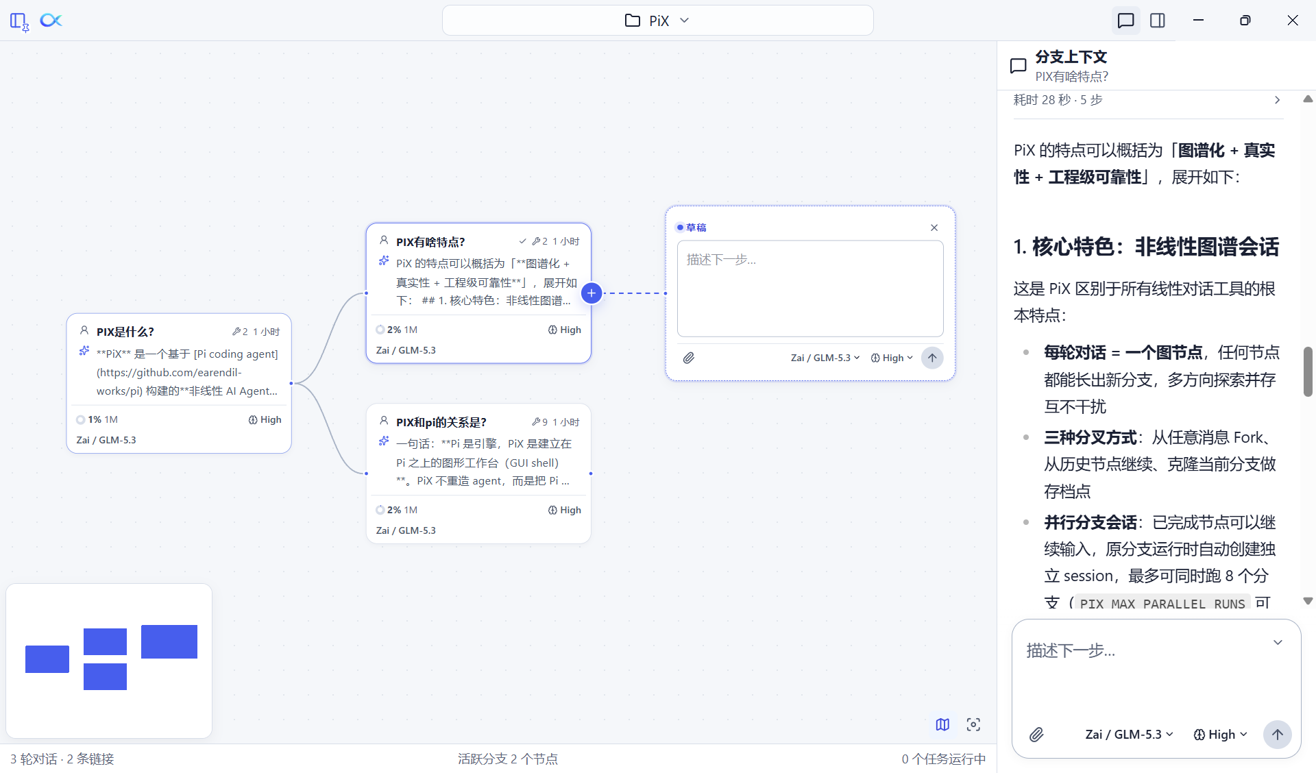Click the sparkle AI icon on PIX是什么? node
This screenshot has height=773, width=1316.
(x=84, y=351)
